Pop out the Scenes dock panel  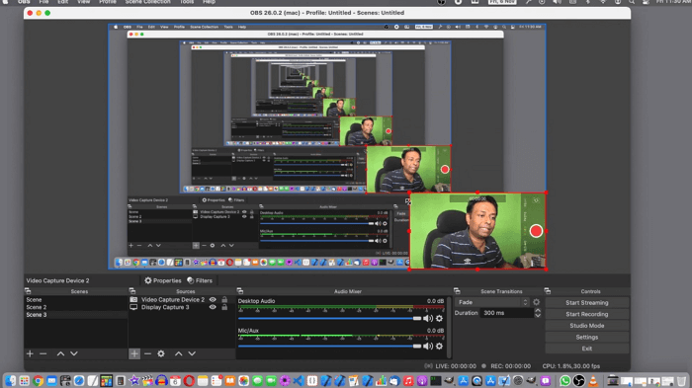(x=28, y=291)
